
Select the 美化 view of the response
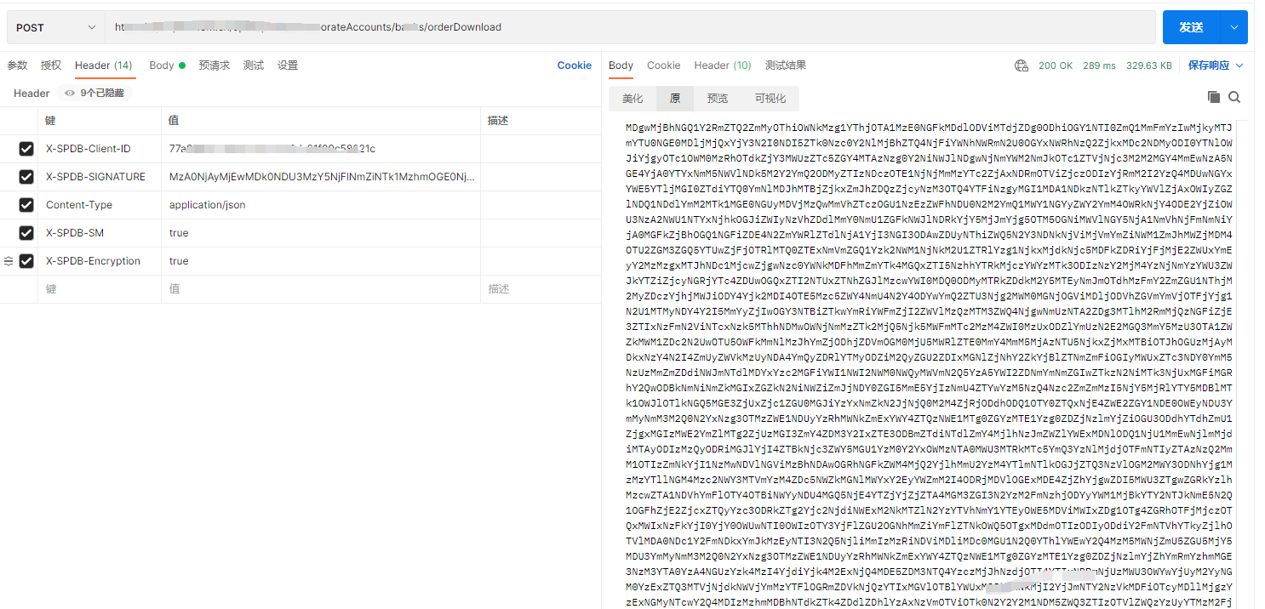pos(632,99)
